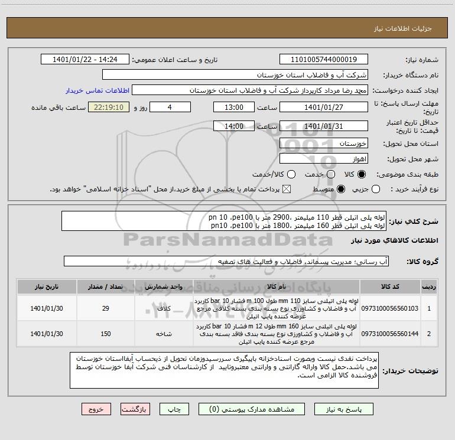Click the deadline hour field 13:00
This screenshot has width=455, height=440.
pyautogui.click(x=234, y=107)
